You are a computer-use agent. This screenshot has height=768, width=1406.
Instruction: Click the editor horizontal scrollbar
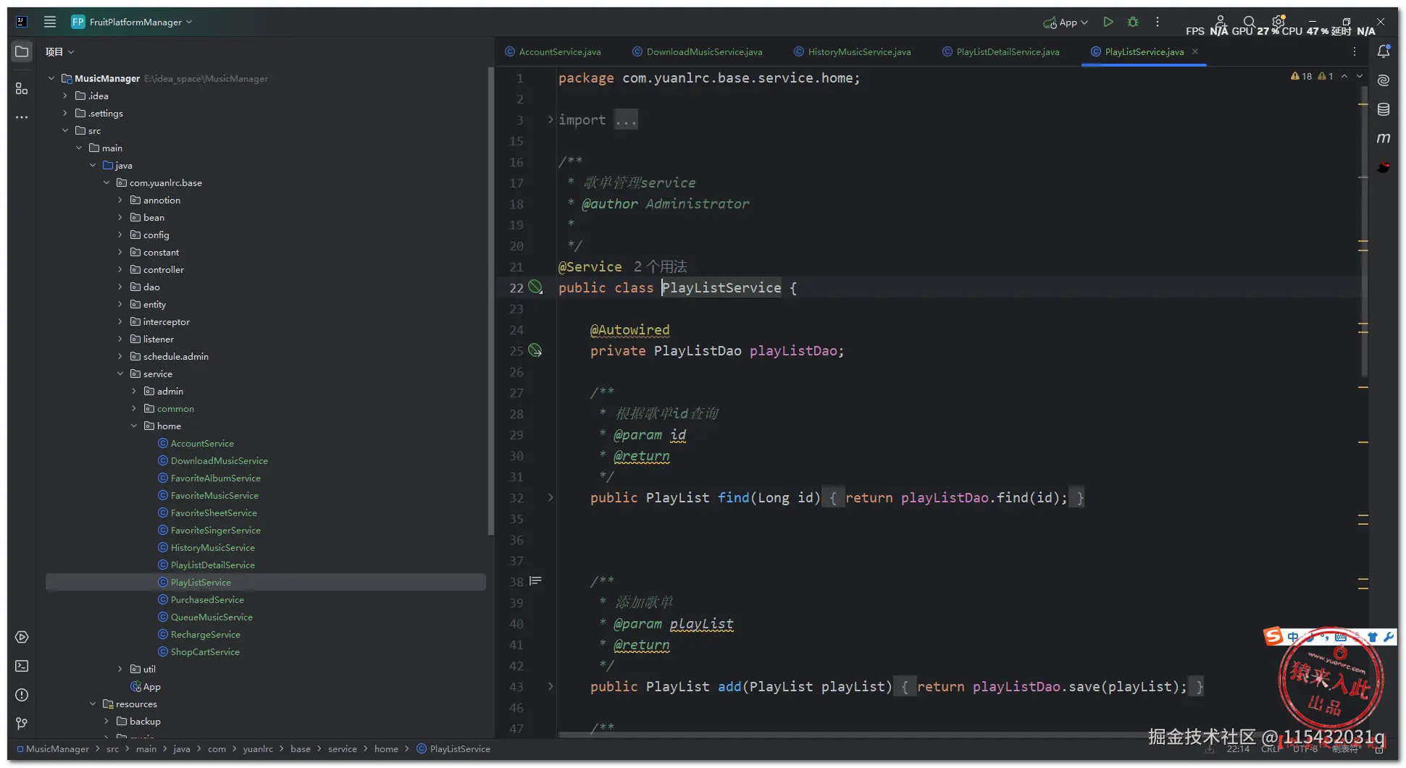pos(855,735)
